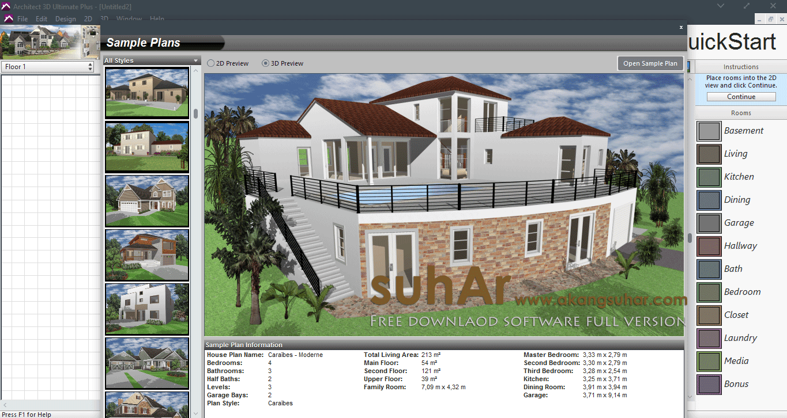Open the Window menu
This screenshot has height=418, width=787.
point(129,19)
